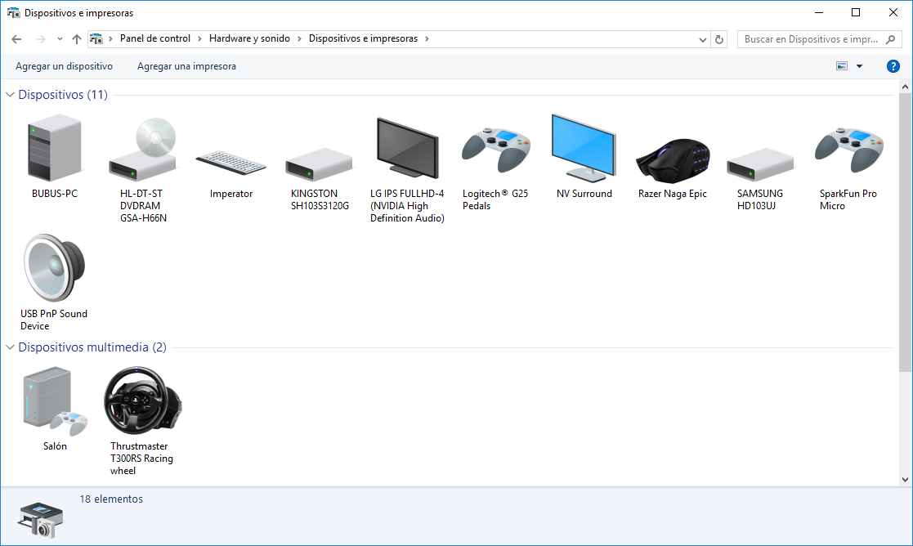This screenshot has height=546, width=913.
Task: Click the 18 elementos status text
Action: click(111, 499)
